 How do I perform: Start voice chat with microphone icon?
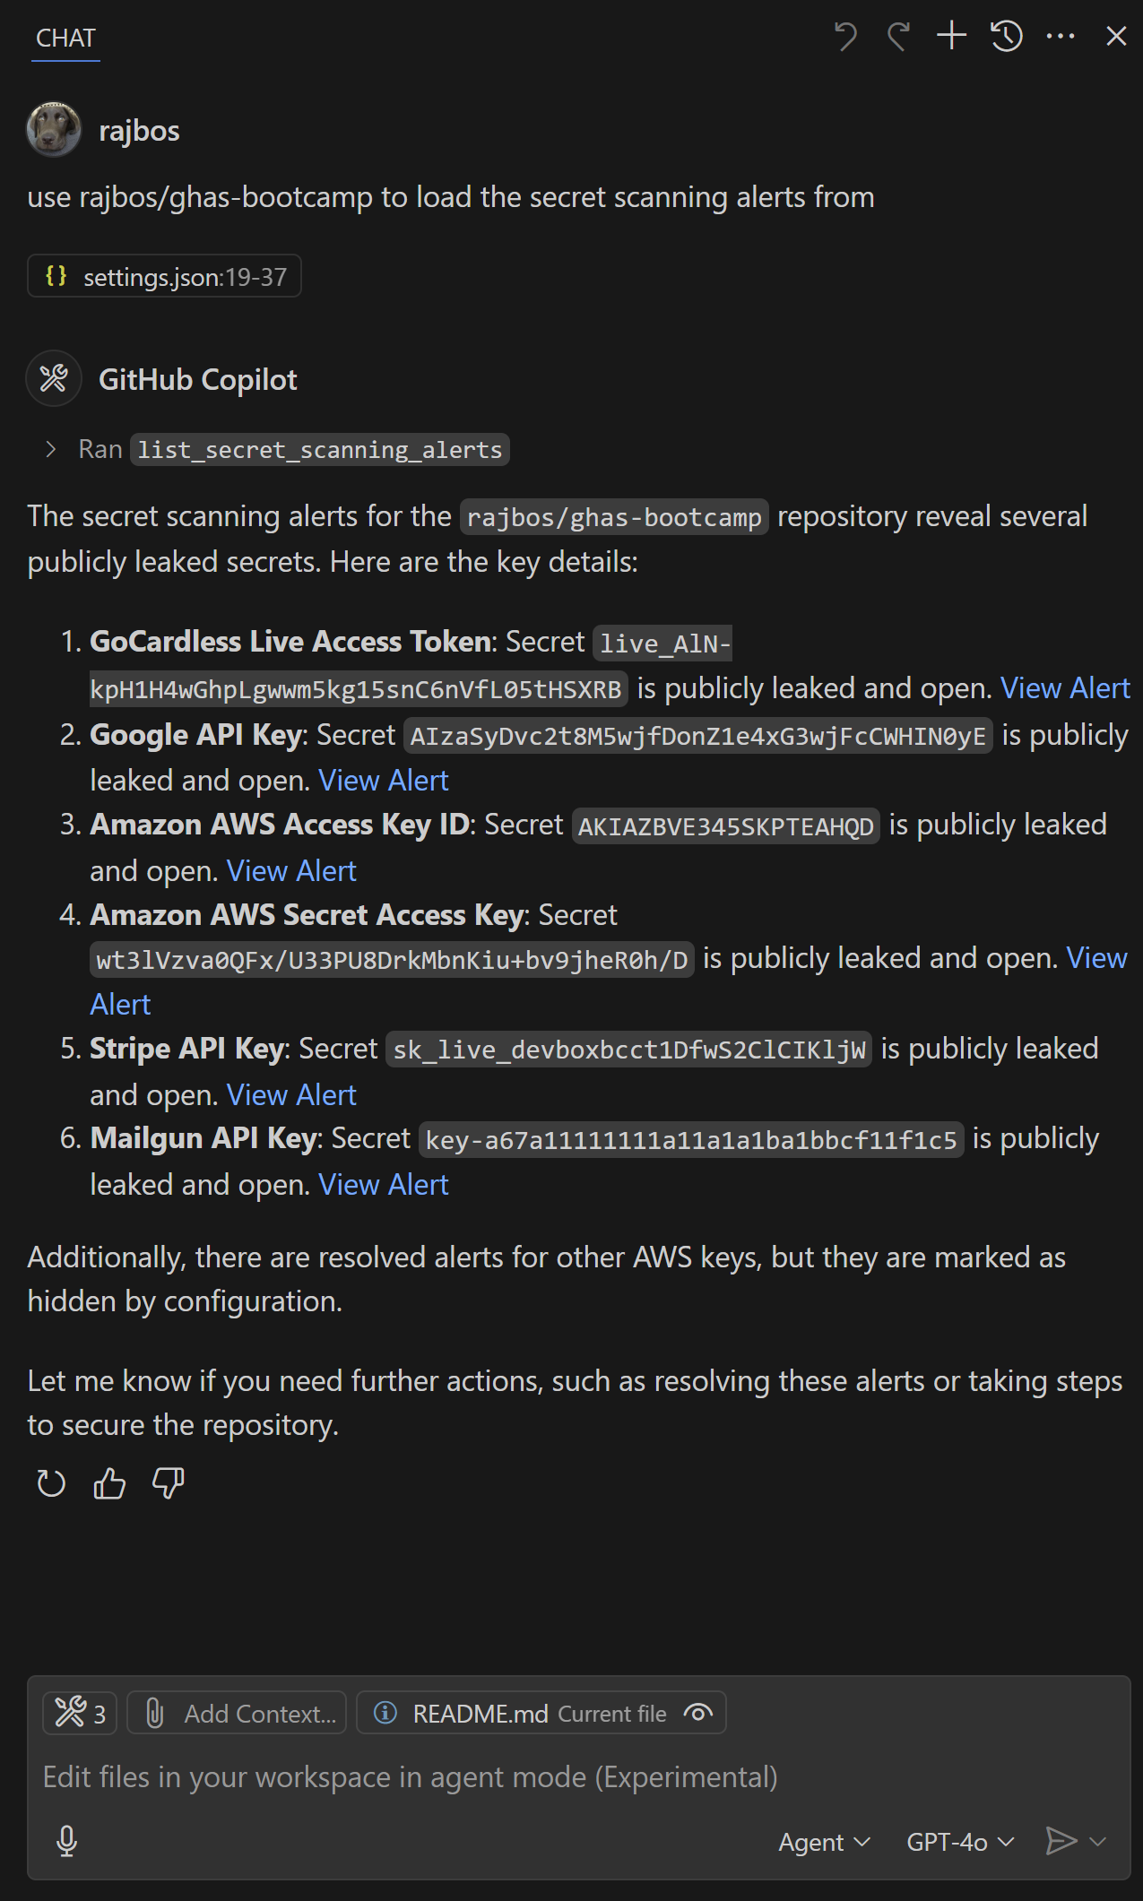coord(66,1841)
